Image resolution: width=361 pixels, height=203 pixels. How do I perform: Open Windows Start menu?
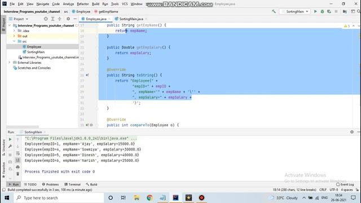(x=7, y=198)
